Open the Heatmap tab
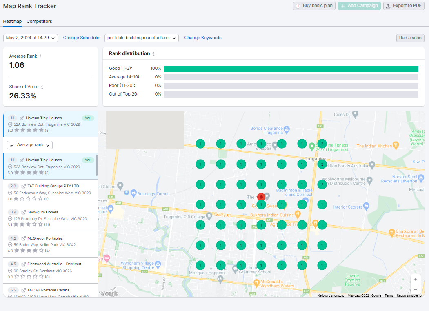 (x=12, y=21)
